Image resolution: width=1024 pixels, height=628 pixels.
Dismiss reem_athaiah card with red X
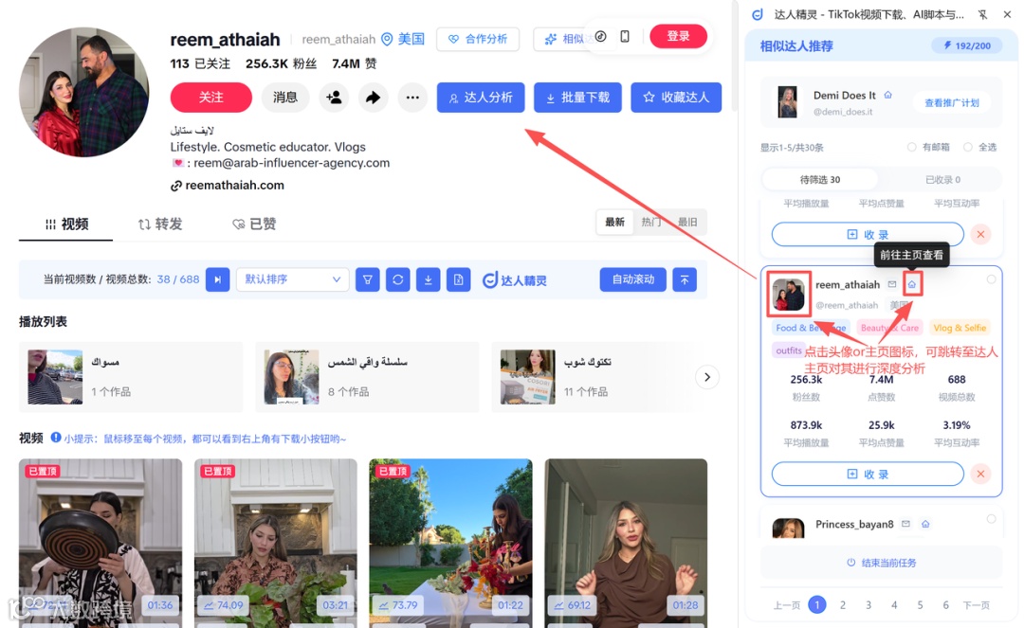(x=980, y=475)
